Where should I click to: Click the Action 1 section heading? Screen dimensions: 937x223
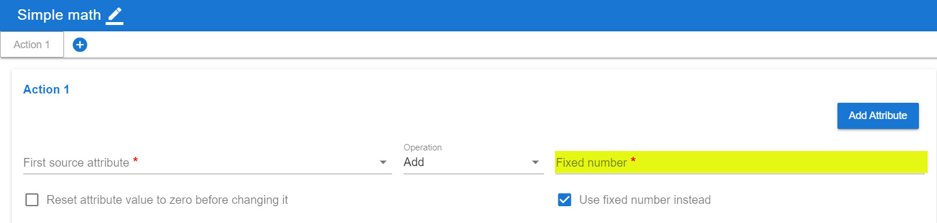coord(46,89)
